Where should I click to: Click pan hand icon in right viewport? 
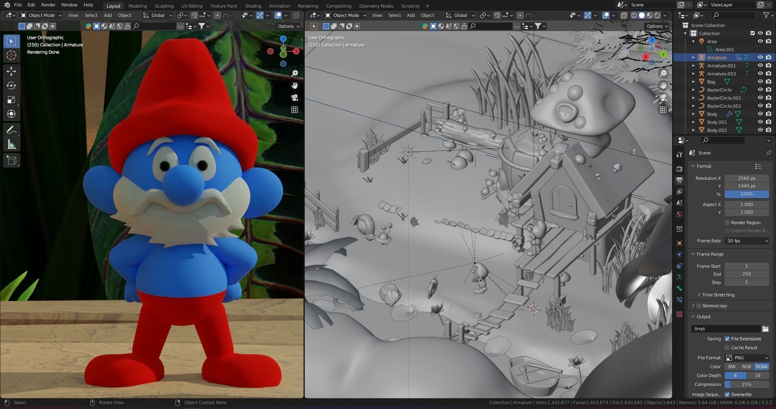[x=663, y=86]
